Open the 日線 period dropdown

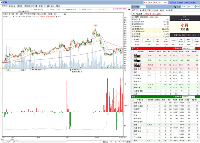(x=58, y=14)
